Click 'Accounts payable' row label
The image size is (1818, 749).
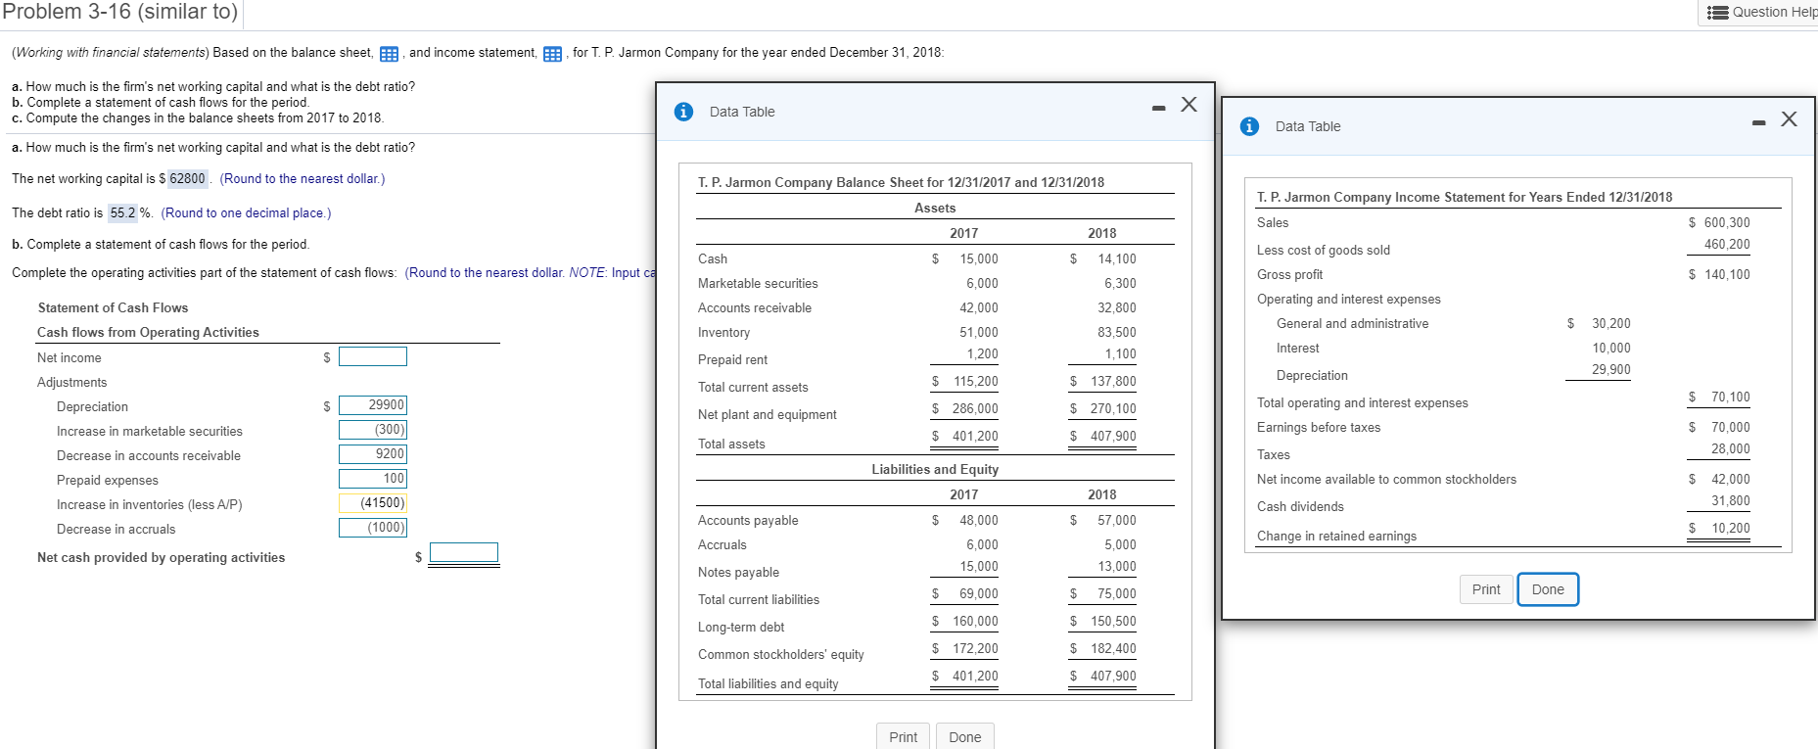pos(748,521)
